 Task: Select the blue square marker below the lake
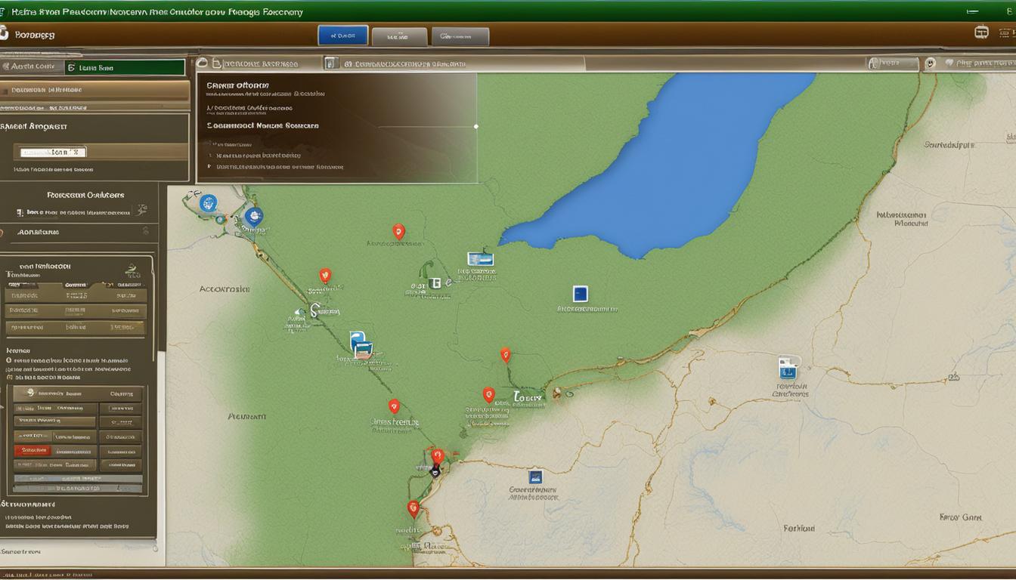point(580,294)
